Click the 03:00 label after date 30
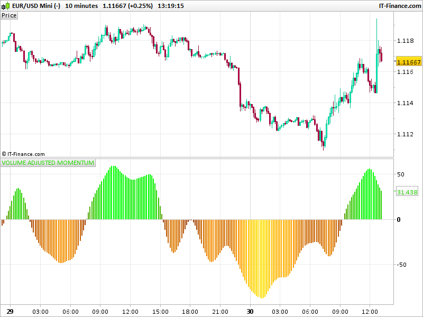Viewport: 423px width, 317px height. pyautogui.click(x=280, y=312)
